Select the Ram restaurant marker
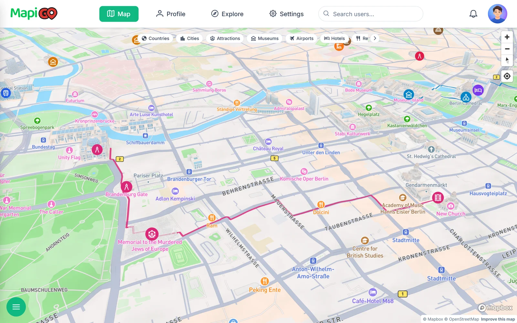 pyautogui.click(x=212, y=218)
